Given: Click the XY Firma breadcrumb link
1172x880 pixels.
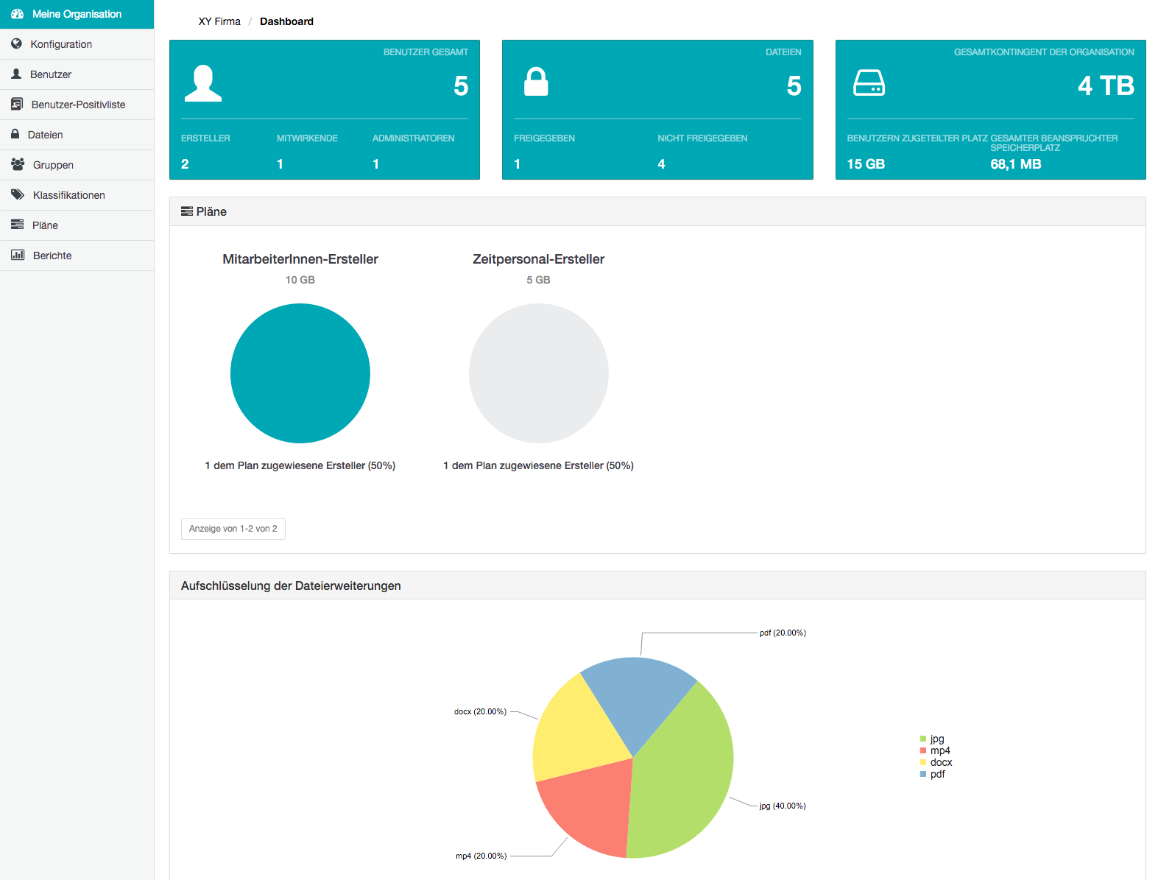Looking at the screenshot, I should (219, 21).
